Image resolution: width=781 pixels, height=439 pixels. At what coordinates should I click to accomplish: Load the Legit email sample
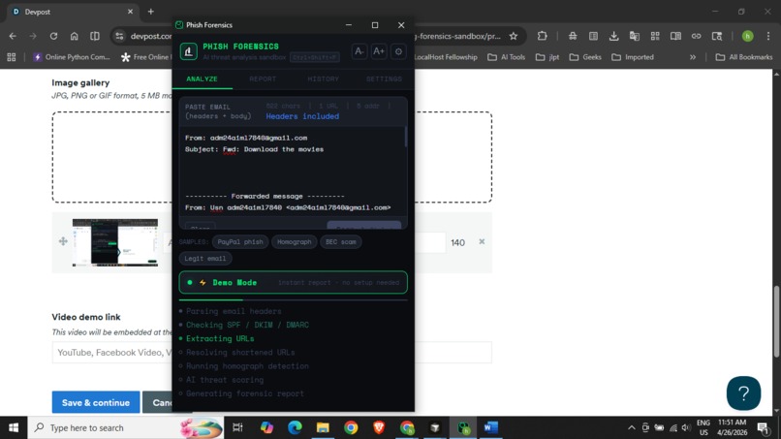tap(205, 258)
